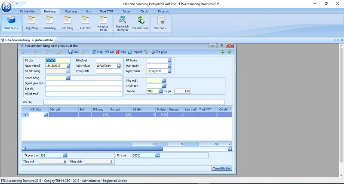
Task: Click the Diễn giải column header
Action: [x=64, y=110]
